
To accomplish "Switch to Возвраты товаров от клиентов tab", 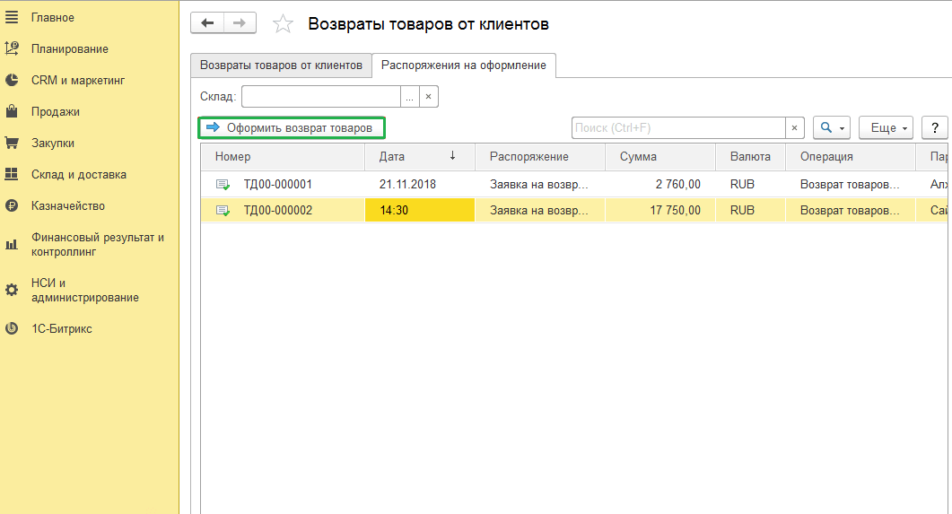I will click(281, 65).
